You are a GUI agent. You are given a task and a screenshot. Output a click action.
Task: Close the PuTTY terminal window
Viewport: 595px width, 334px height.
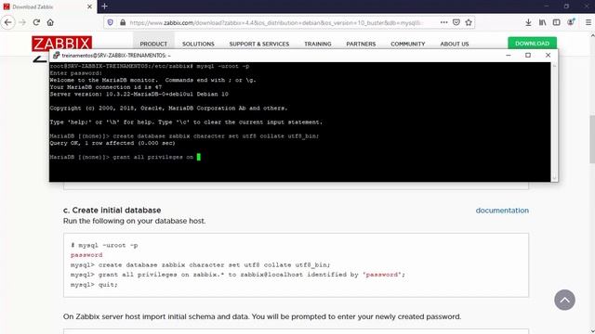548,56
